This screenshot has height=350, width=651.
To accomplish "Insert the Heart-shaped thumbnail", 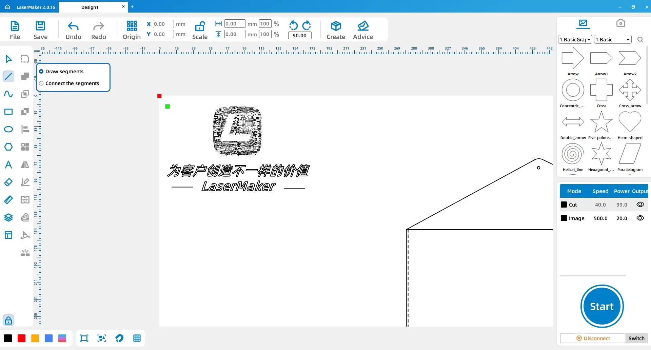I will tap(630, 122).
